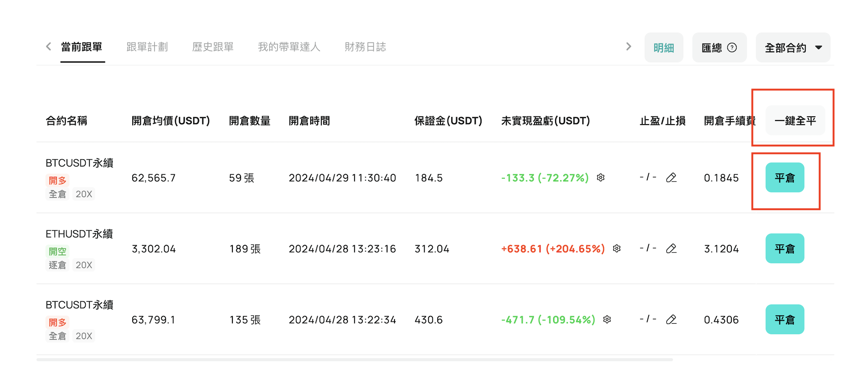855x365 pixels.
Task: Click margin value 430.6
Action: (429, 320)
